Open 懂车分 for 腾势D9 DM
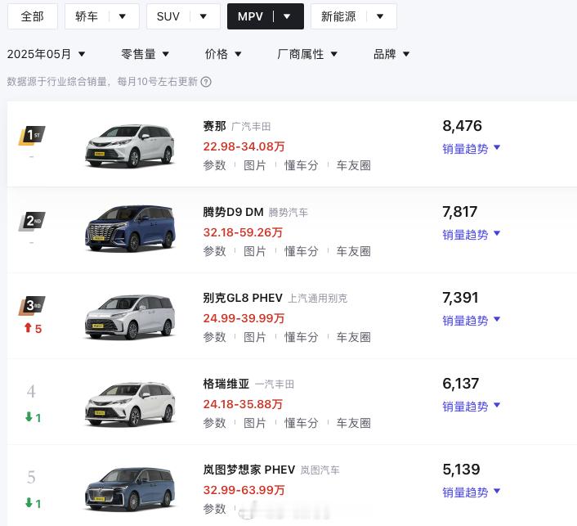Image resolution: width=577 pixels, height=526 pixels. click(302, 251)
